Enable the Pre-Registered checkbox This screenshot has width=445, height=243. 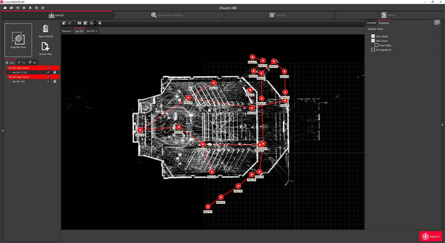[x=373, y=50]
